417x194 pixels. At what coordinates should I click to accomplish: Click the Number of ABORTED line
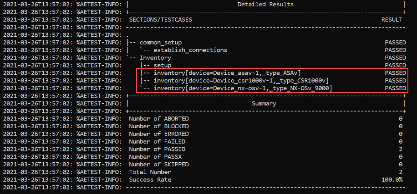[266, 119]
